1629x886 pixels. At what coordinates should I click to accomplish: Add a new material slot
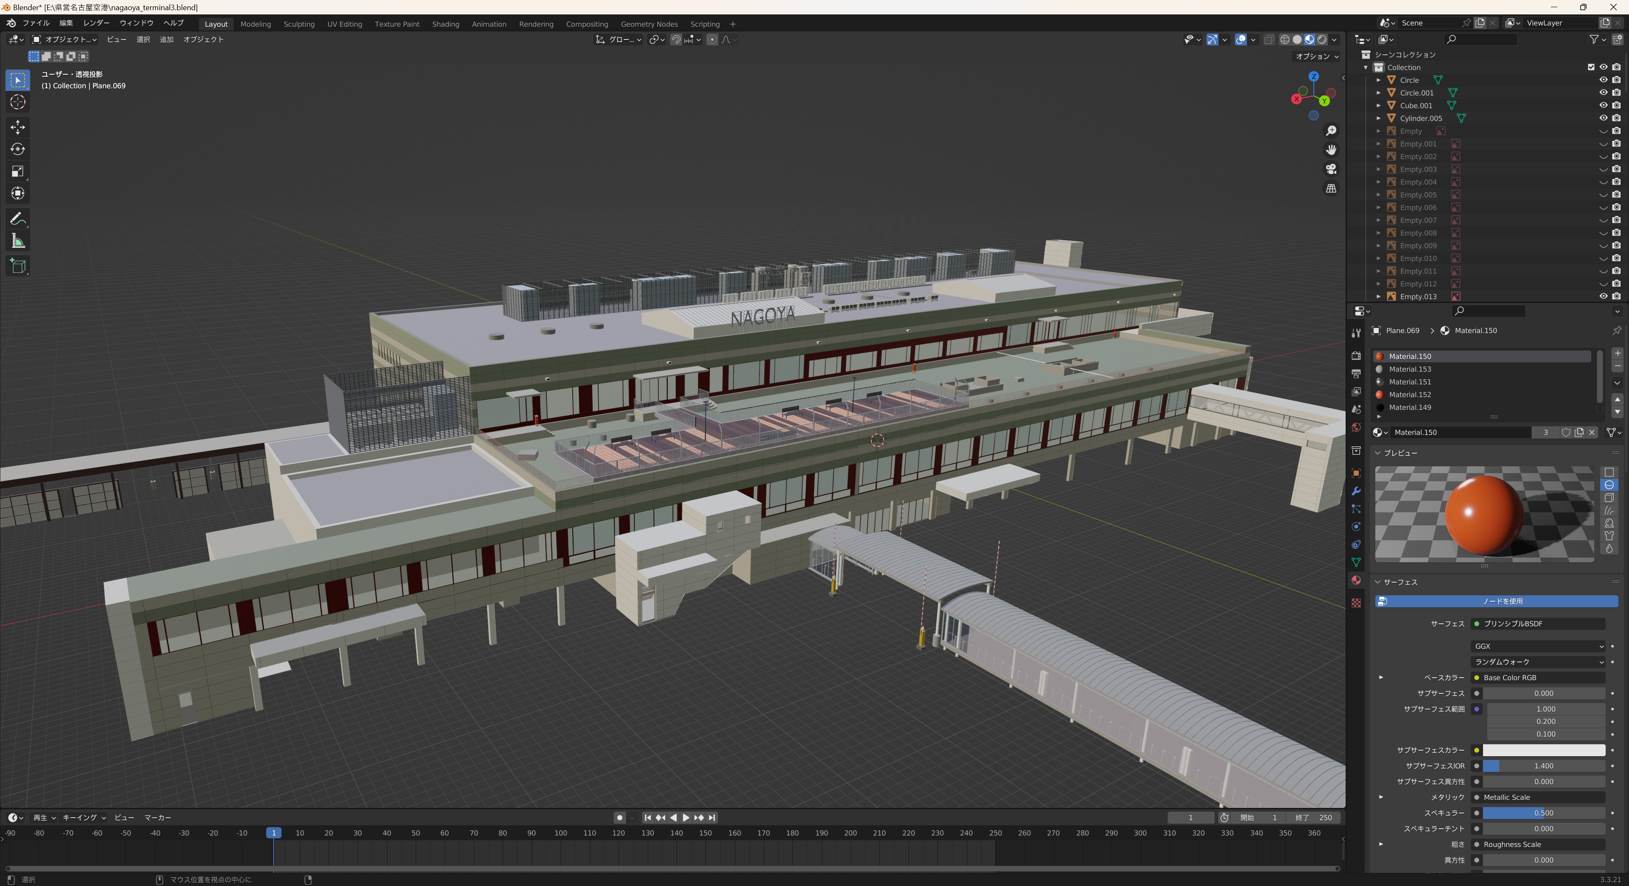[1617, 353]
